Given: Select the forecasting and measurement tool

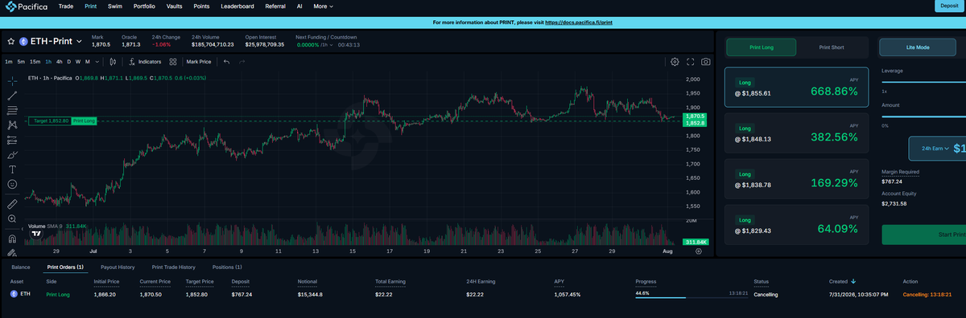Looking at the screenshot, I should pos(12,140).
